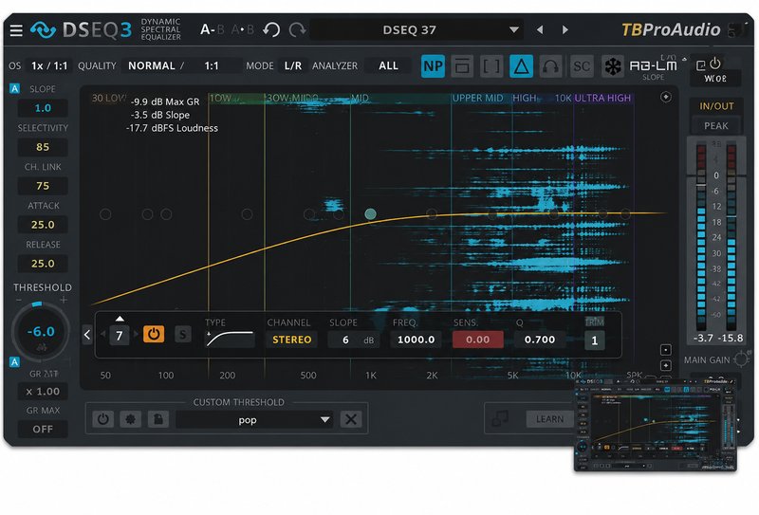Screen dimensions: 759x515
Task: Click the custom threshold save icon
Action: [x=157, y=419]
